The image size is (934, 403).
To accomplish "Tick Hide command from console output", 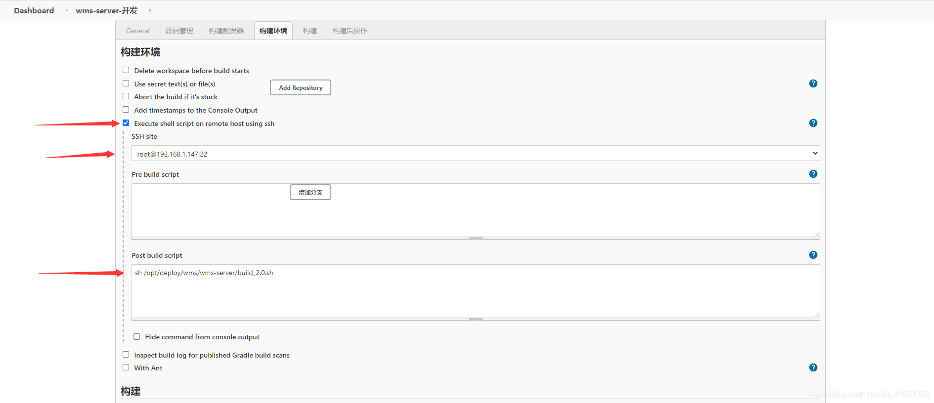I will point(137,336).
